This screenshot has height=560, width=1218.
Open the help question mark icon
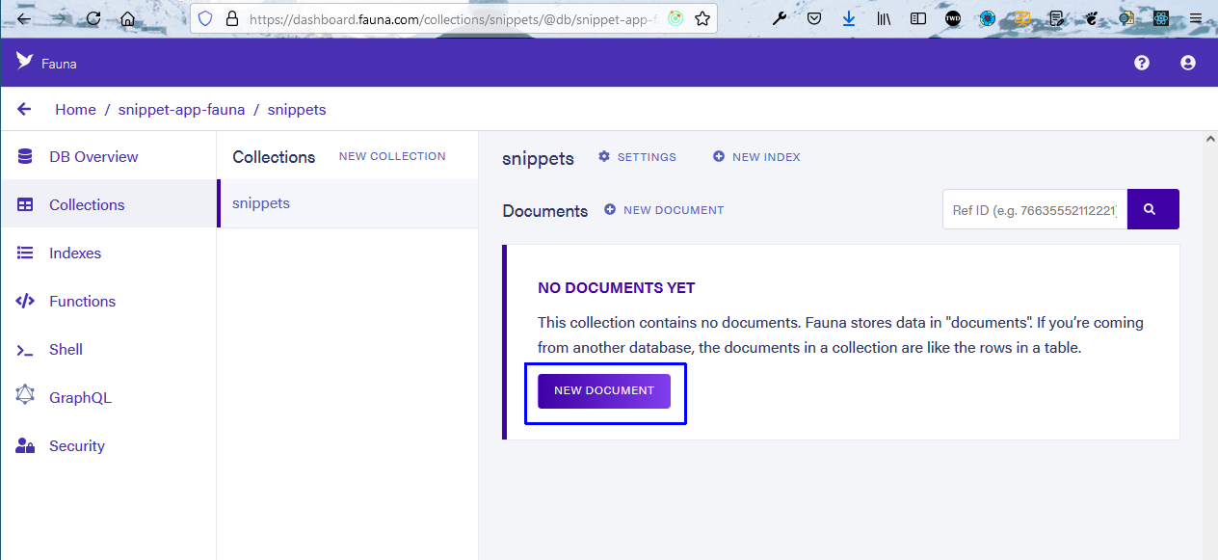[1142, 63]
